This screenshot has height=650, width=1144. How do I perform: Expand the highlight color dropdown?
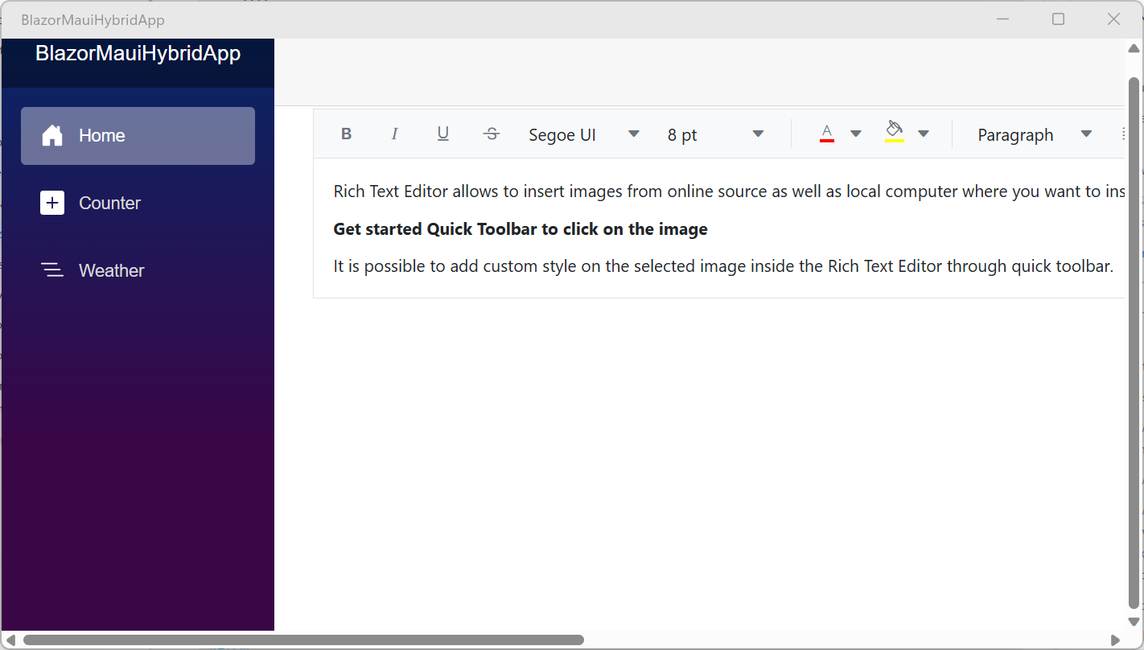tap(924, 134)
